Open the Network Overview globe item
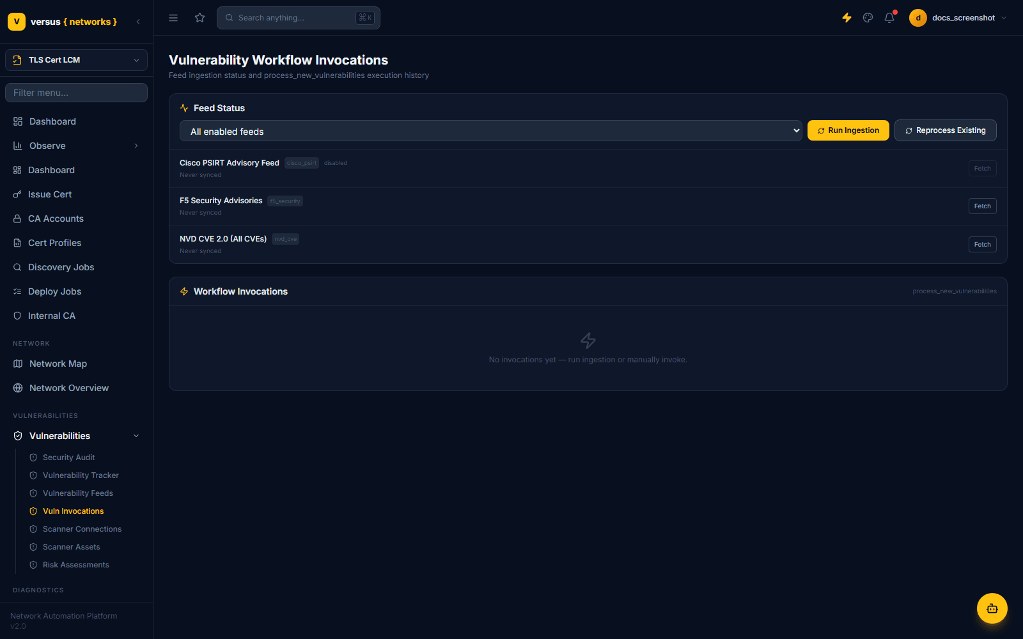This screenshot has width=1023, height=639. coord(76,388)
